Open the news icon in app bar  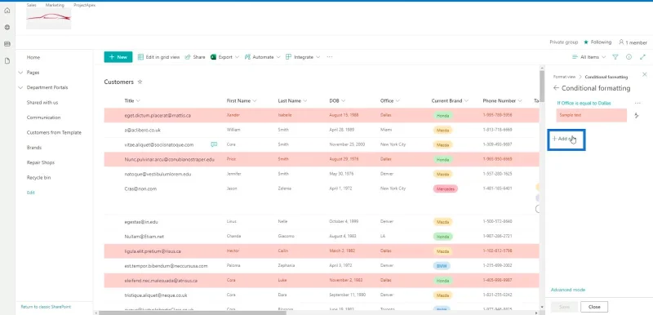[x=7, y=44]
